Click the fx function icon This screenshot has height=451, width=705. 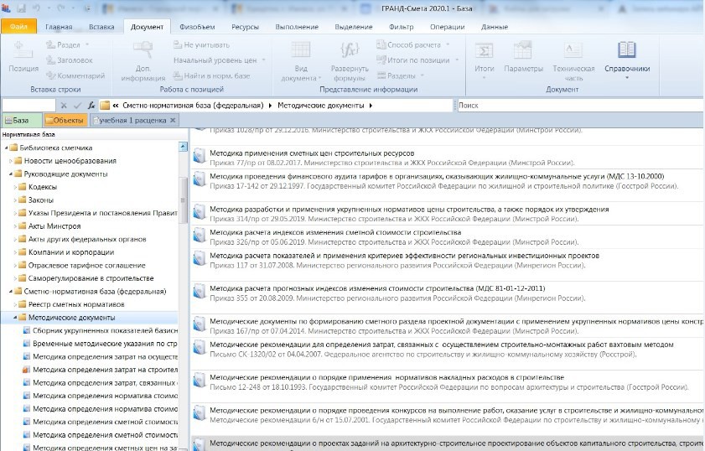click(x=91, y=106)
